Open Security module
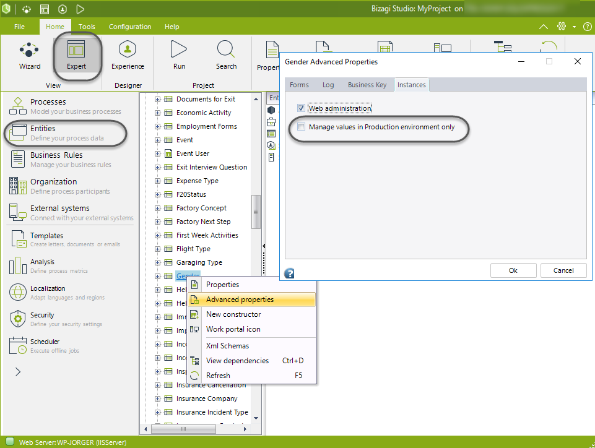595x448 pixels. tap(56, 319)
